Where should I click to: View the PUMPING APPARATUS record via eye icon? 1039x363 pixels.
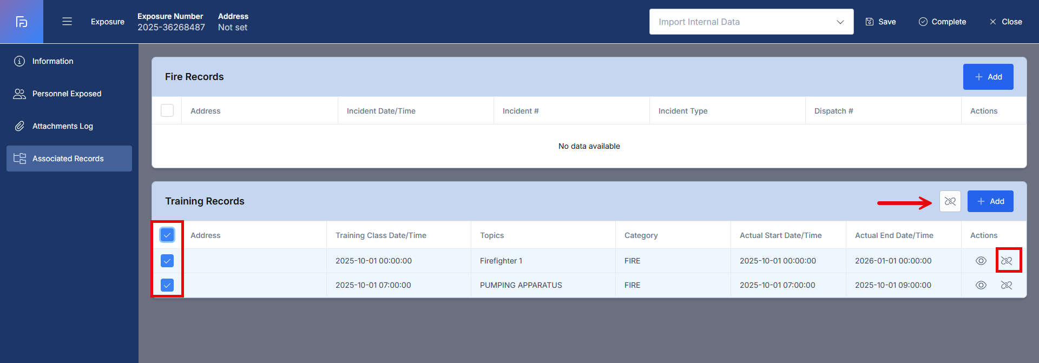coord(981,285)
